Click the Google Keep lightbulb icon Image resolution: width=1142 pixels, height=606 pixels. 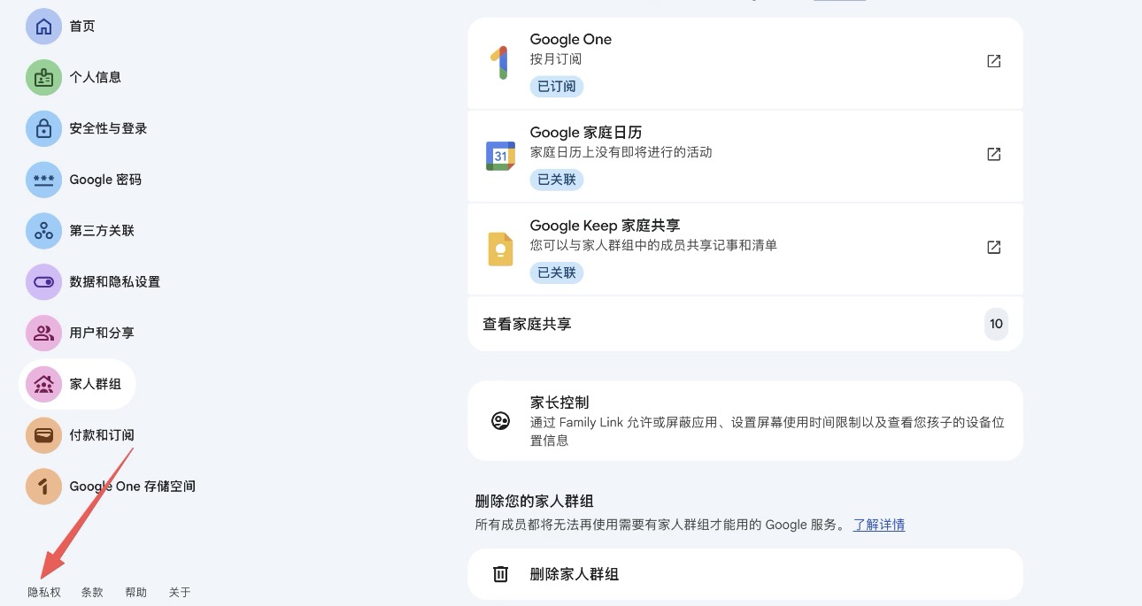[500, 249]
